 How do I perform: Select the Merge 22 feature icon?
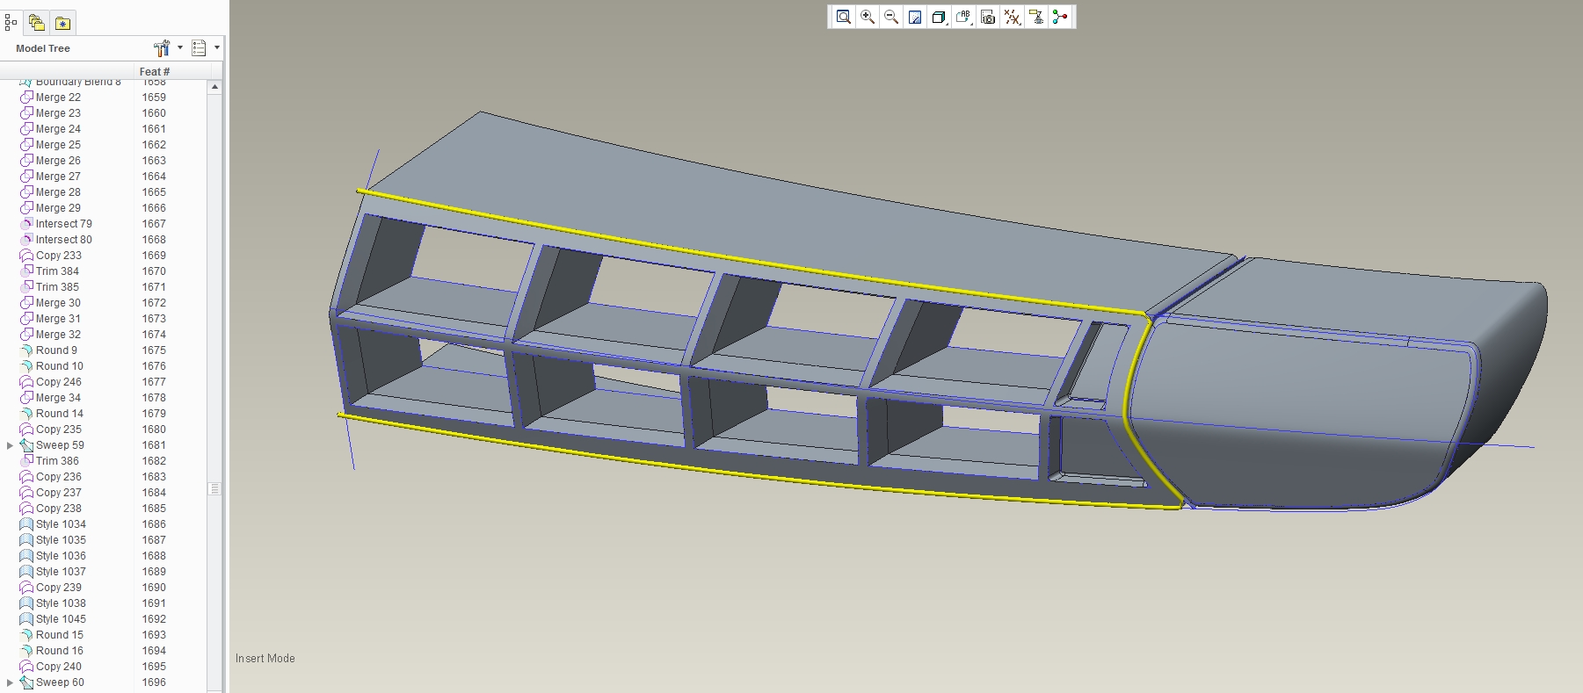(26, 97)
